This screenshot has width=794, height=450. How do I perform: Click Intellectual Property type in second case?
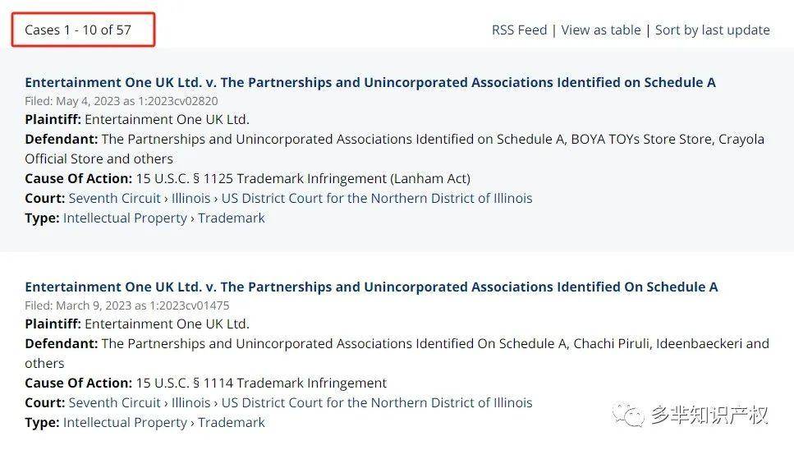click(125, 423)
